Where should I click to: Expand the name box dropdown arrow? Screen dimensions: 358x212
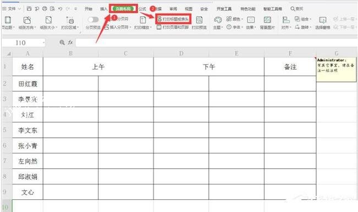coord(43,43)
